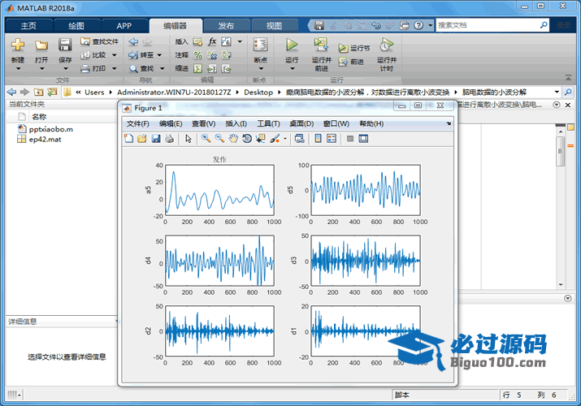Click Print Figure icon in Figure toolbar
This screenshot has width=581, height=406.
tap(169, 139)
